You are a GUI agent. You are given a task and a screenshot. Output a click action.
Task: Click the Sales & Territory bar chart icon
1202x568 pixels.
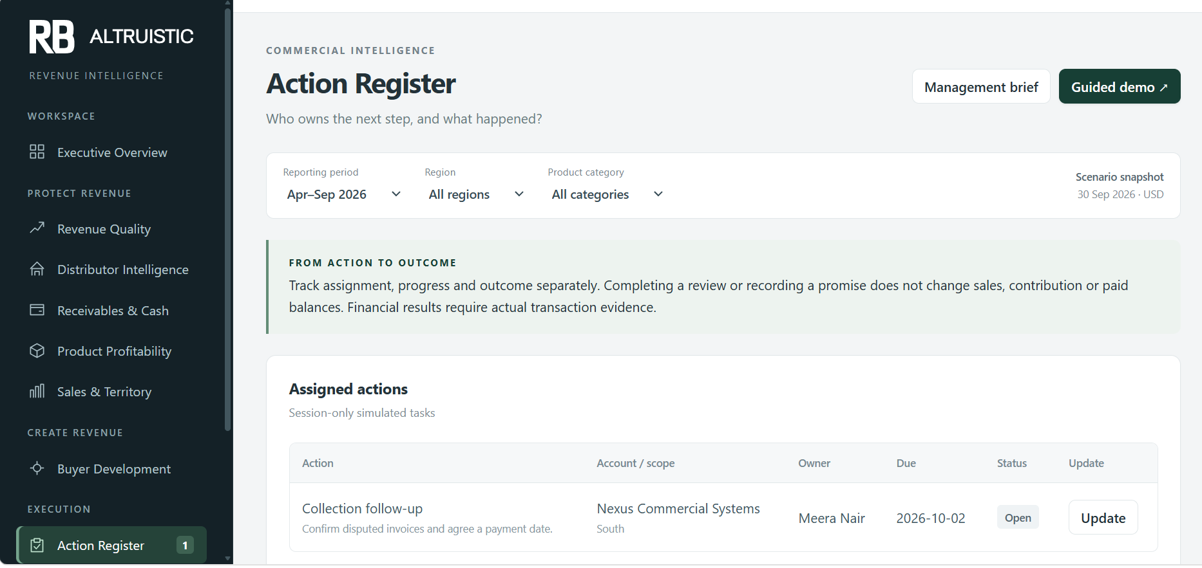[37, 391]
